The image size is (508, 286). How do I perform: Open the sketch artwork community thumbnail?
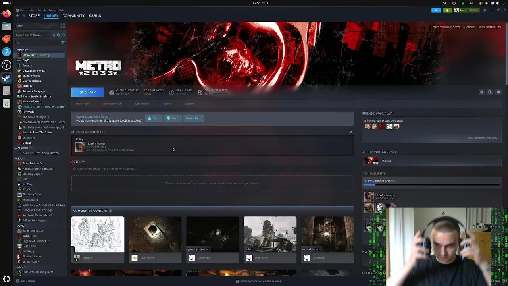[98, 235]
